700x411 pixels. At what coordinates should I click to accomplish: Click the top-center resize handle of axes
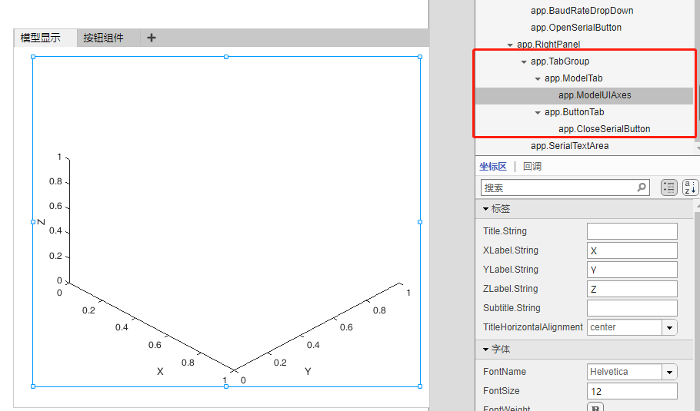pos(226,57)
